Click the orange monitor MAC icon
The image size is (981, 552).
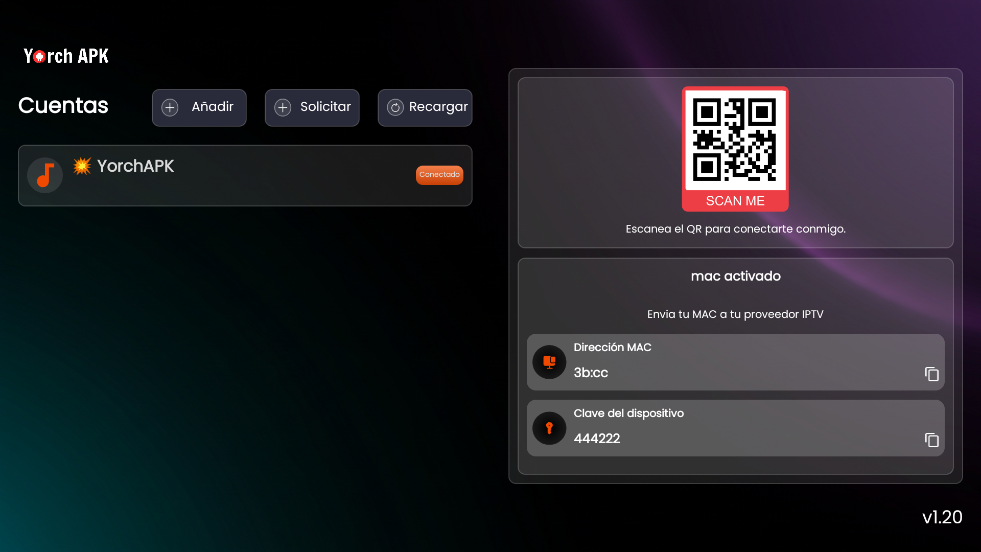(x=549, y=362)
